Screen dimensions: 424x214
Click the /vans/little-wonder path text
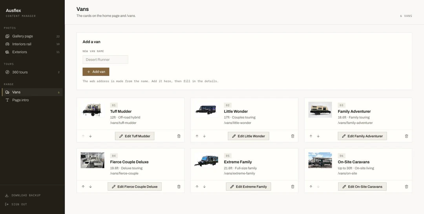(238, 123)
